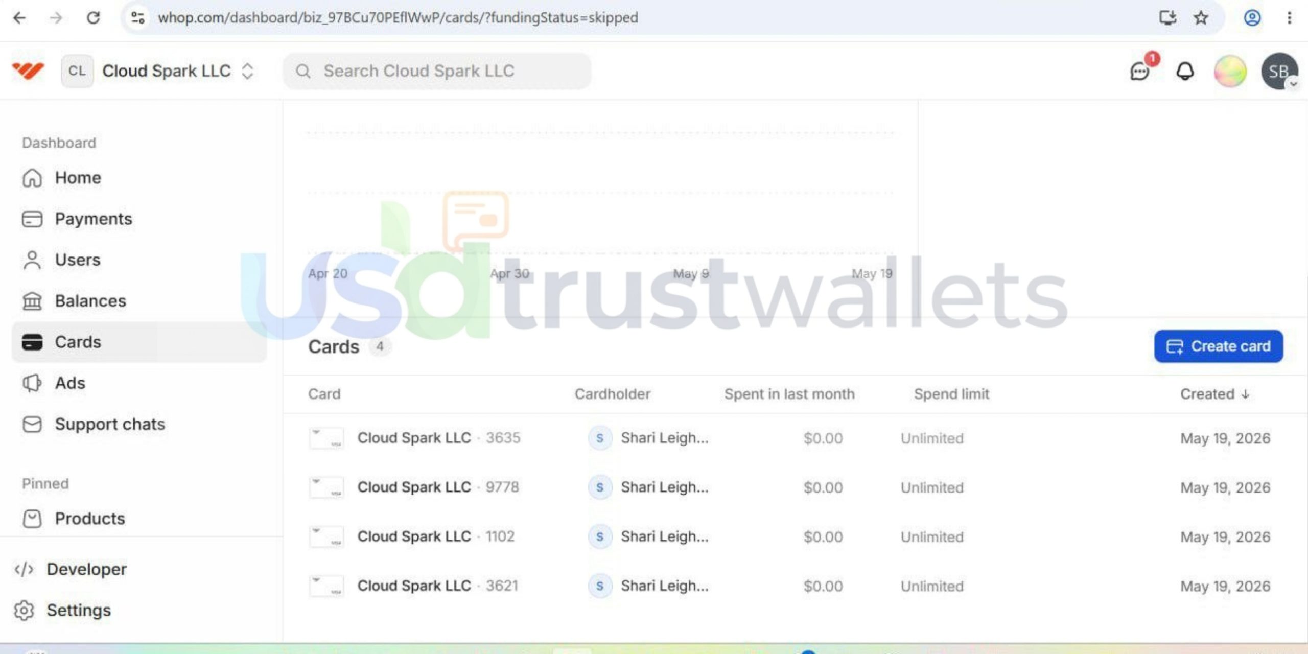
Task: Click the Balances bank icon
Action: click(32, 301)
